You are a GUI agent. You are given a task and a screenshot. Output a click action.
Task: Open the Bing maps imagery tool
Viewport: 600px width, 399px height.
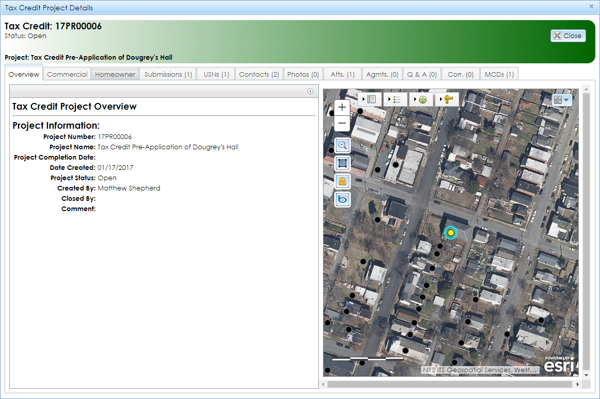[x=342, y=199]
